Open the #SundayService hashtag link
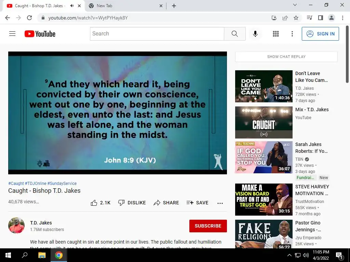Image resolution: width=350 pixels, height=262 pixels. point(62,183)
